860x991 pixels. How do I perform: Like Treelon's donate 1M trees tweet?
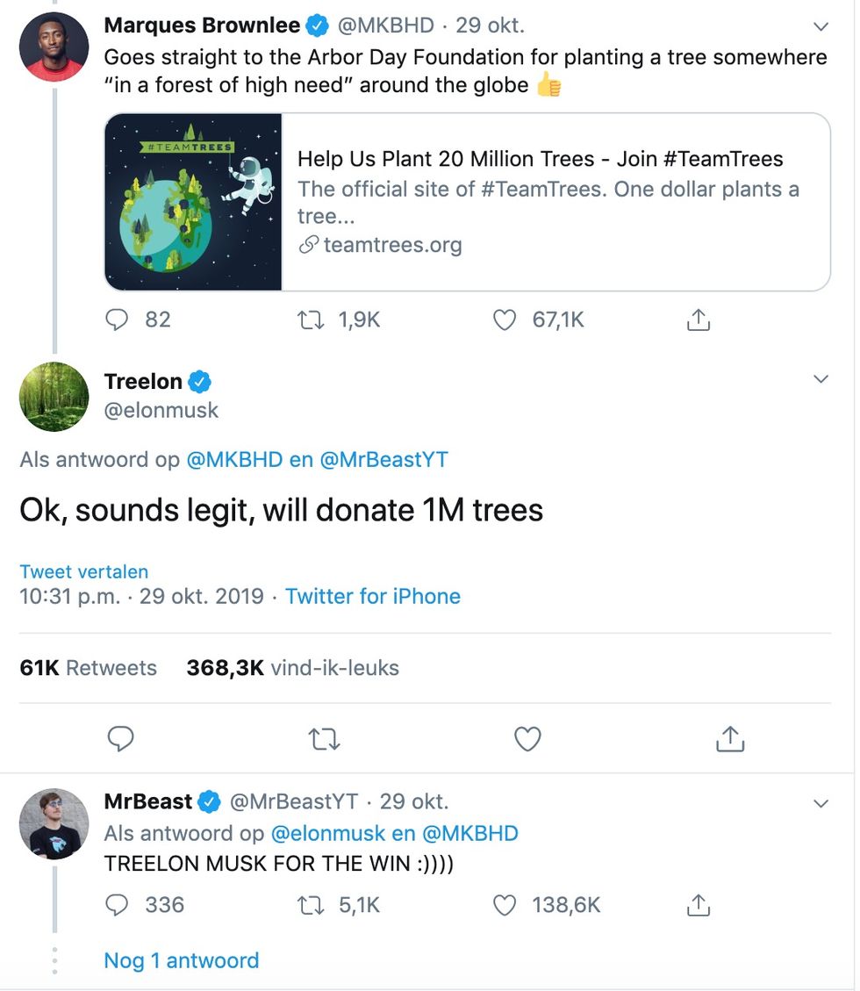[527, 738]
